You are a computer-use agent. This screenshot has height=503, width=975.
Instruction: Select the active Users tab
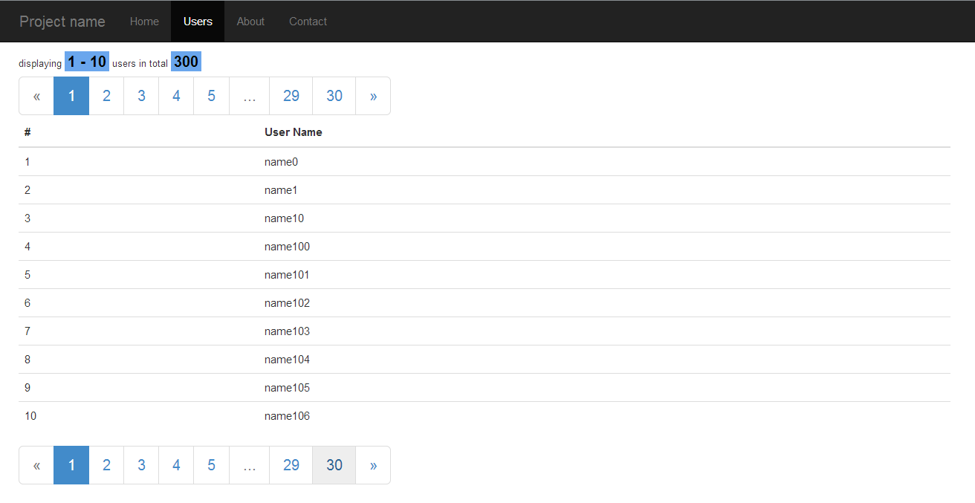[x=197, y=21]
